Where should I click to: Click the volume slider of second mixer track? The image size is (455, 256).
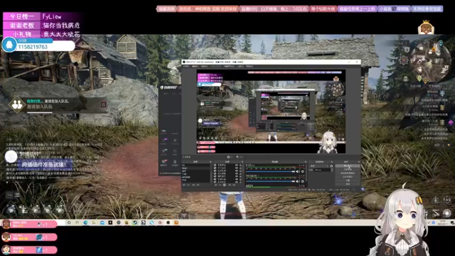point(270,181)
